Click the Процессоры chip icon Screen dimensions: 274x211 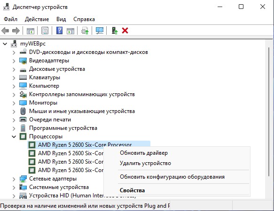click(x=23, y=136)
